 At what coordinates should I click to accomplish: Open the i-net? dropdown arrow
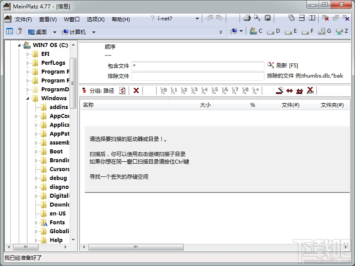coord(197,19)
